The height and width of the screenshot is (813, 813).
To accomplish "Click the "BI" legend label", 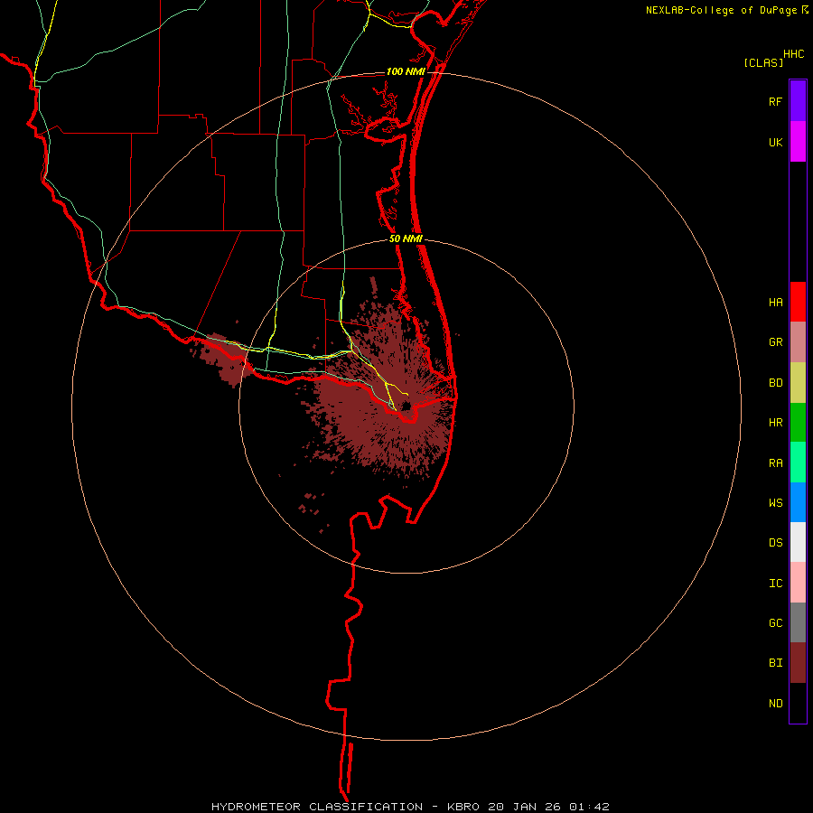I will click(775, 663).
